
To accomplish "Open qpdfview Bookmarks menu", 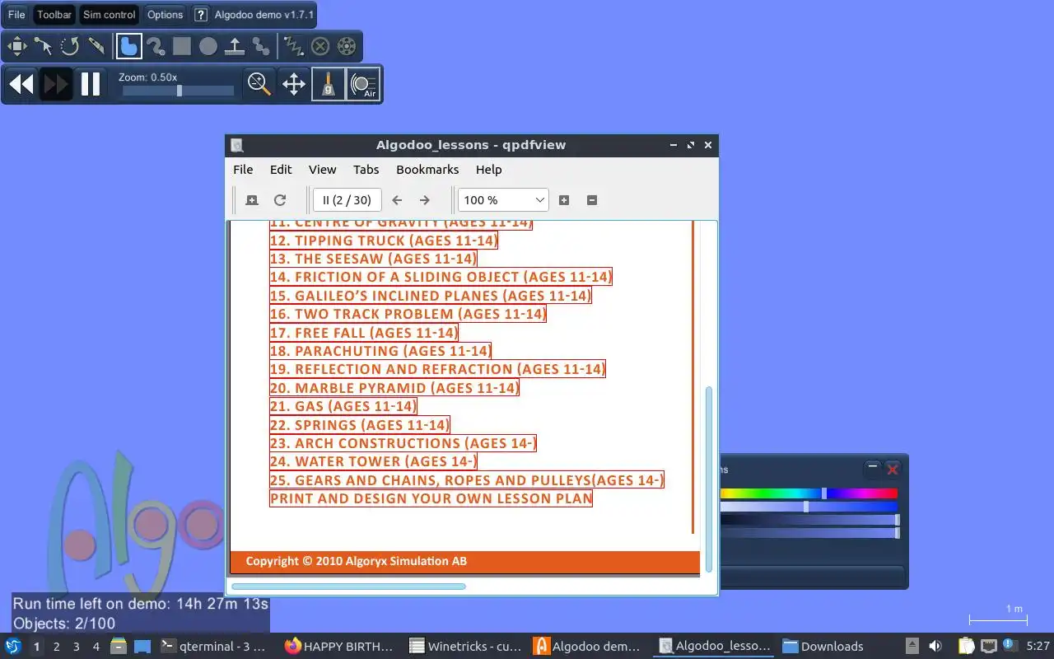I will [427, 170].
